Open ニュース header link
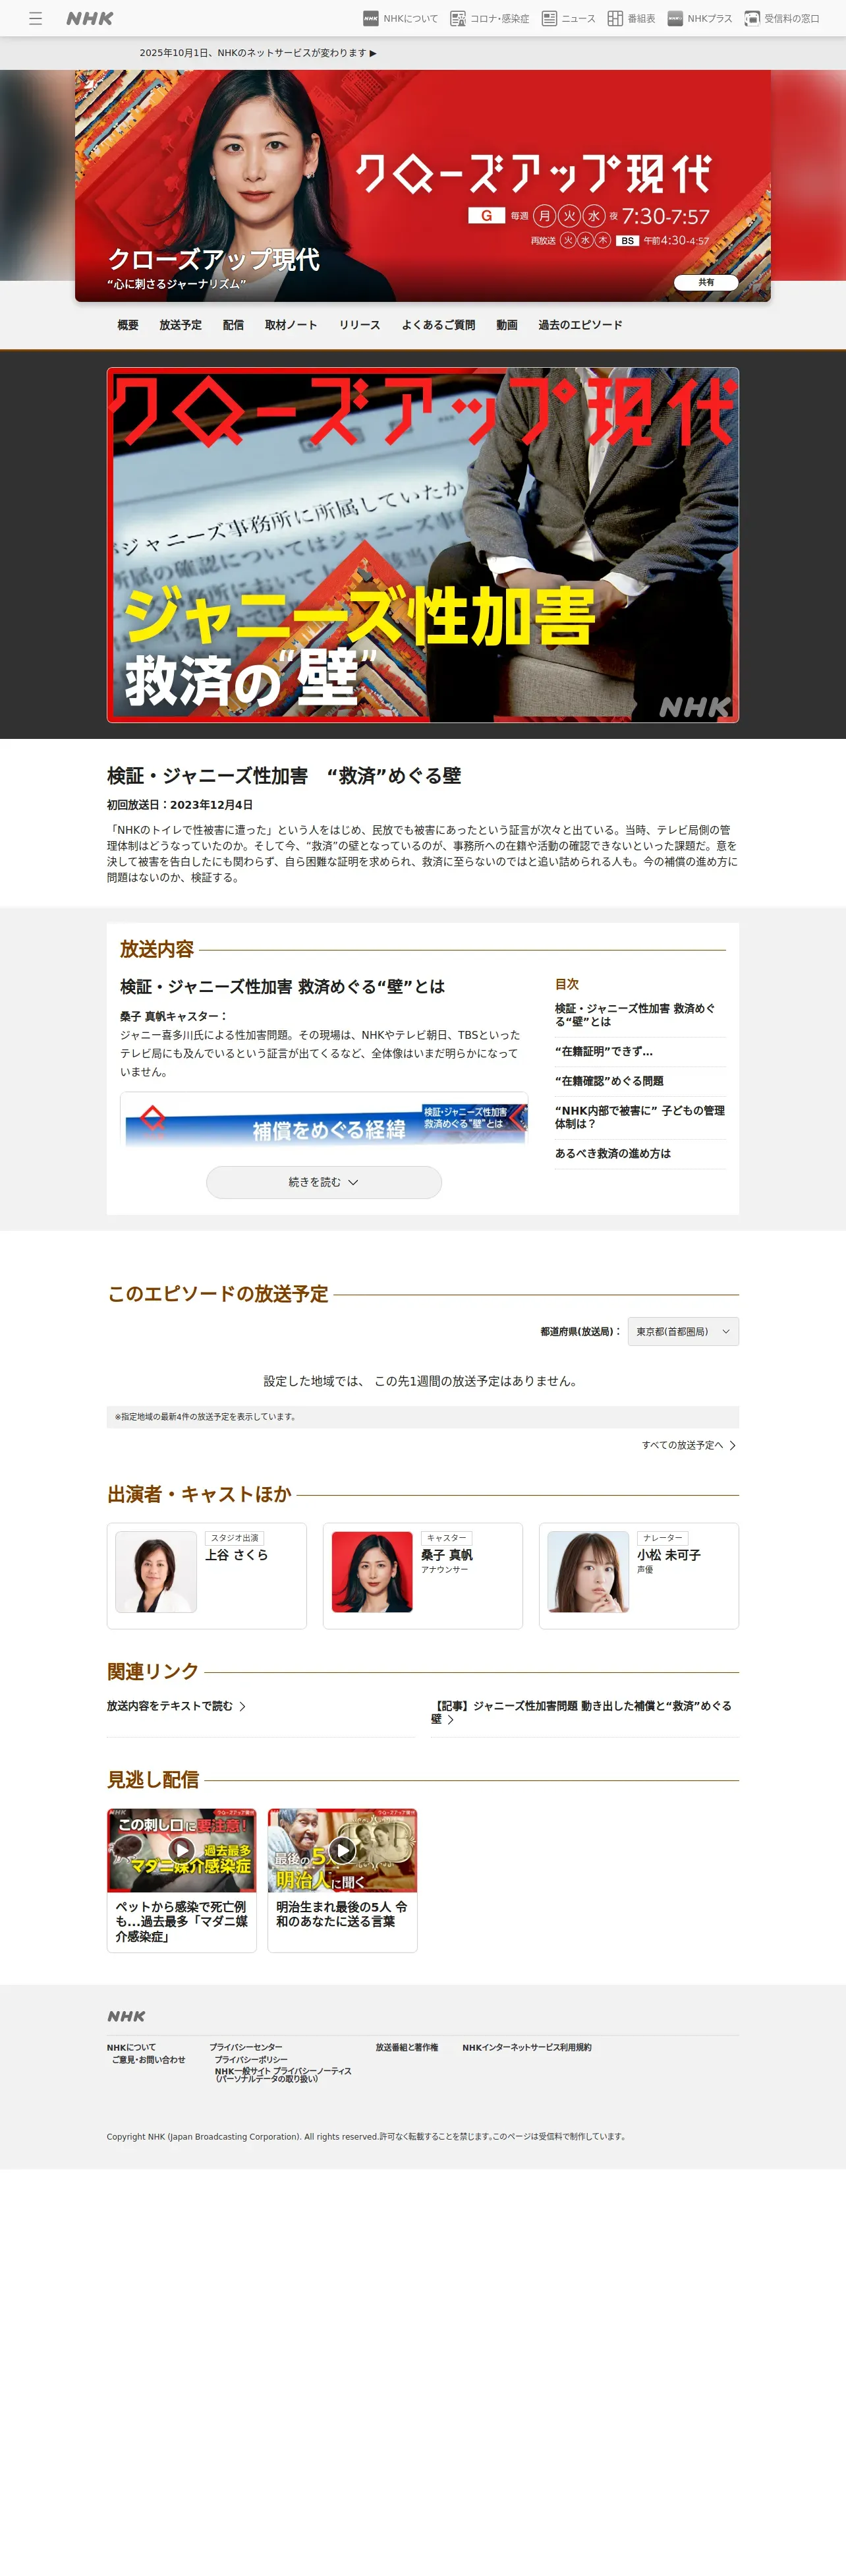The height and width of the screenshot is (2576, 846). click(568, 18)
